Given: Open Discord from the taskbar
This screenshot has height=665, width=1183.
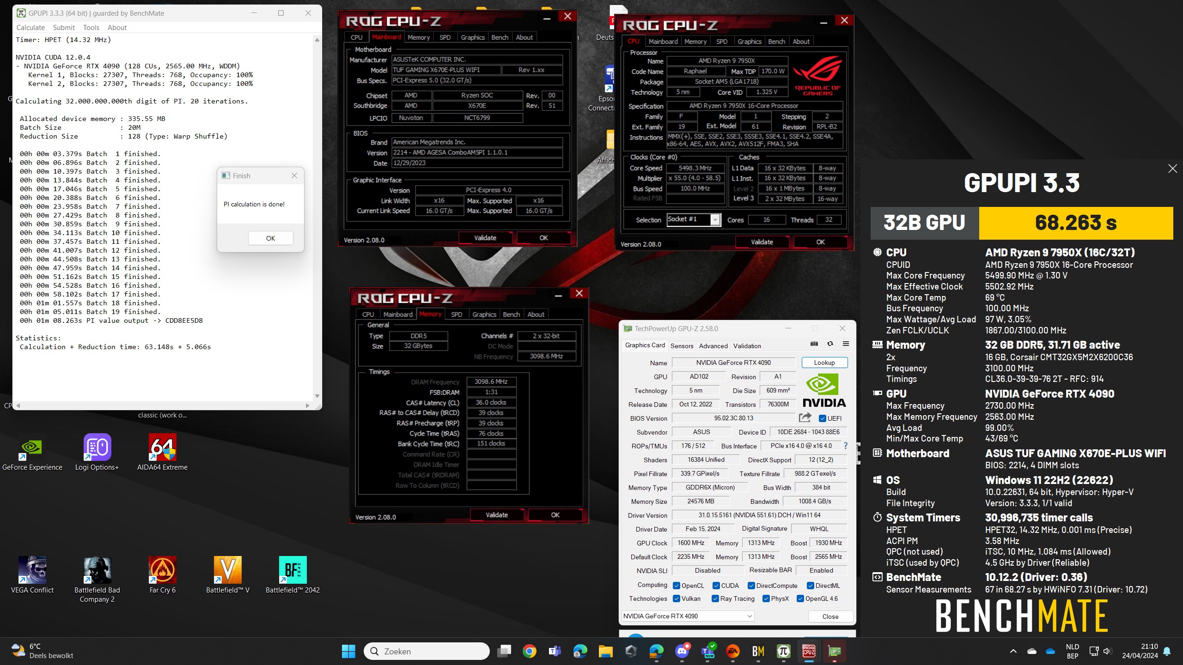Looking at the screenshot, I should [682, 651].
